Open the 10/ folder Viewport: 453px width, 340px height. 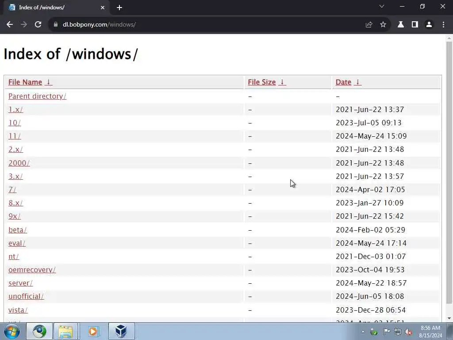(x=15, y=123)
